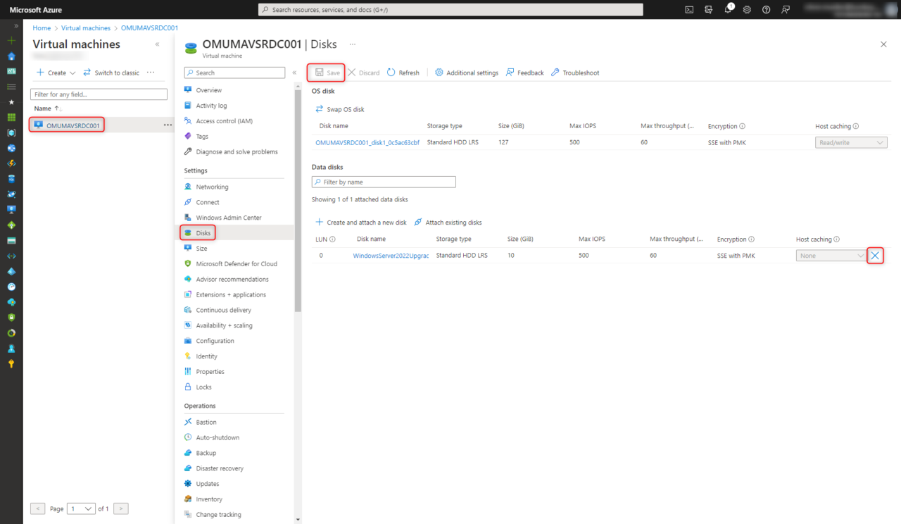
Task: Go to Home breadcrumb
Action: 42,28
